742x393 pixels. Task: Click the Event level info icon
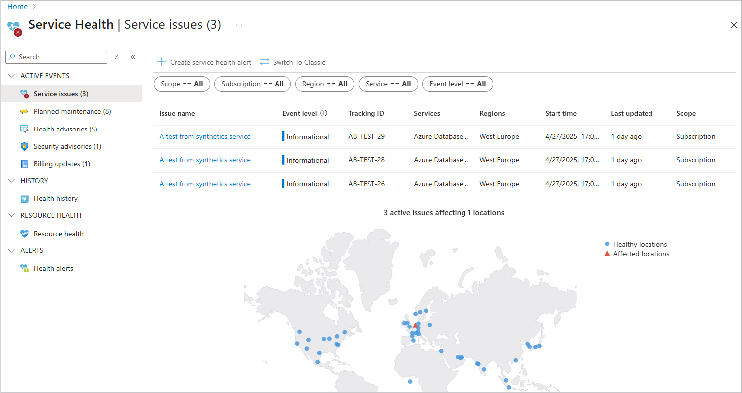pos(324,113)
